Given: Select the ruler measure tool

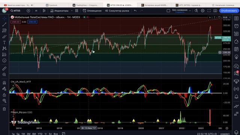Looking at the screenshot, I should [4, 69].
